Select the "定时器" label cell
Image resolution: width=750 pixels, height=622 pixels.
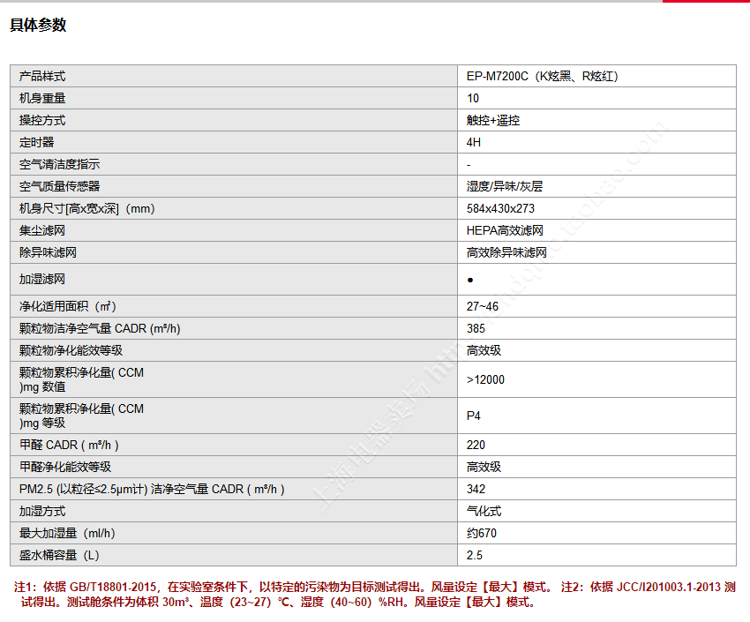click(x=234, y=142)
